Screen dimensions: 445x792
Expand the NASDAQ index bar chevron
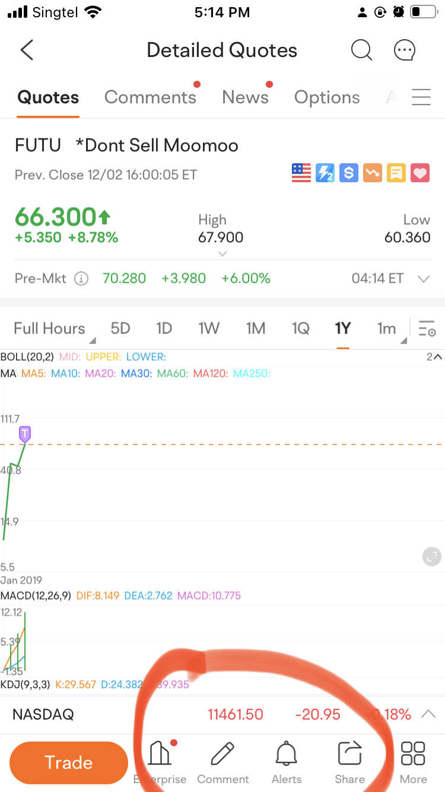click(x=428, y=714)
